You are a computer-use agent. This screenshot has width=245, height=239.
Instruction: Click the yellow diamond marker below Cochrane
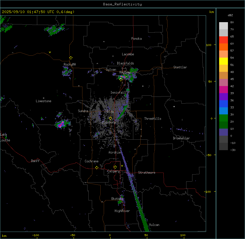tap(97, 167)
